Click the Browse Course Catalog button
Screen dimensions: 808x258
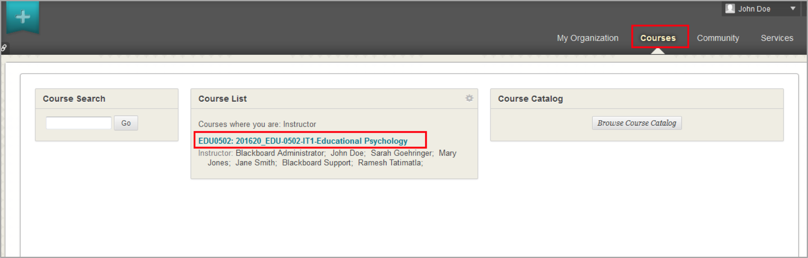pyautogui.click(x=637, y=123)
